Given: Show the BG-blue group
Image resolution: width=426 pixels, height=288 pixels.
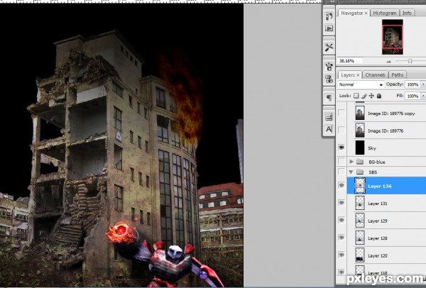Looking at the screenshot, I should 342,162.
